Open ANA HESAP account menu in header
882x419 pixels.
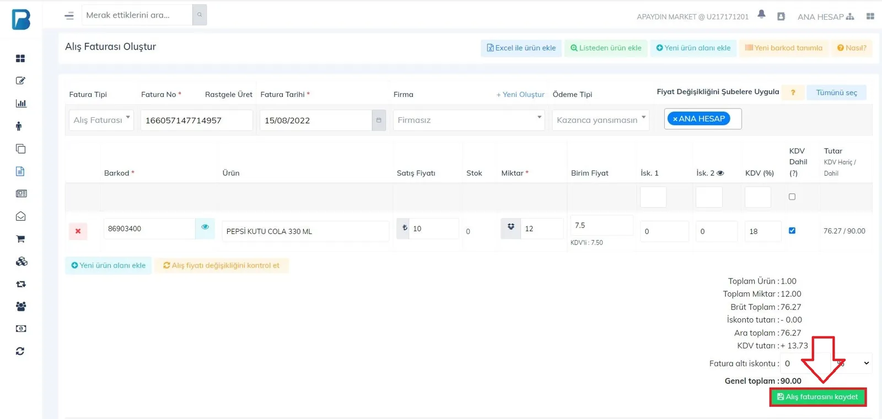[826, 17]
